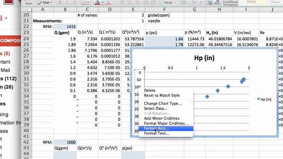The image size is (283, 159).
Task: Open the Fill Color dropdown arrow
Action: (x=103, y=3)
